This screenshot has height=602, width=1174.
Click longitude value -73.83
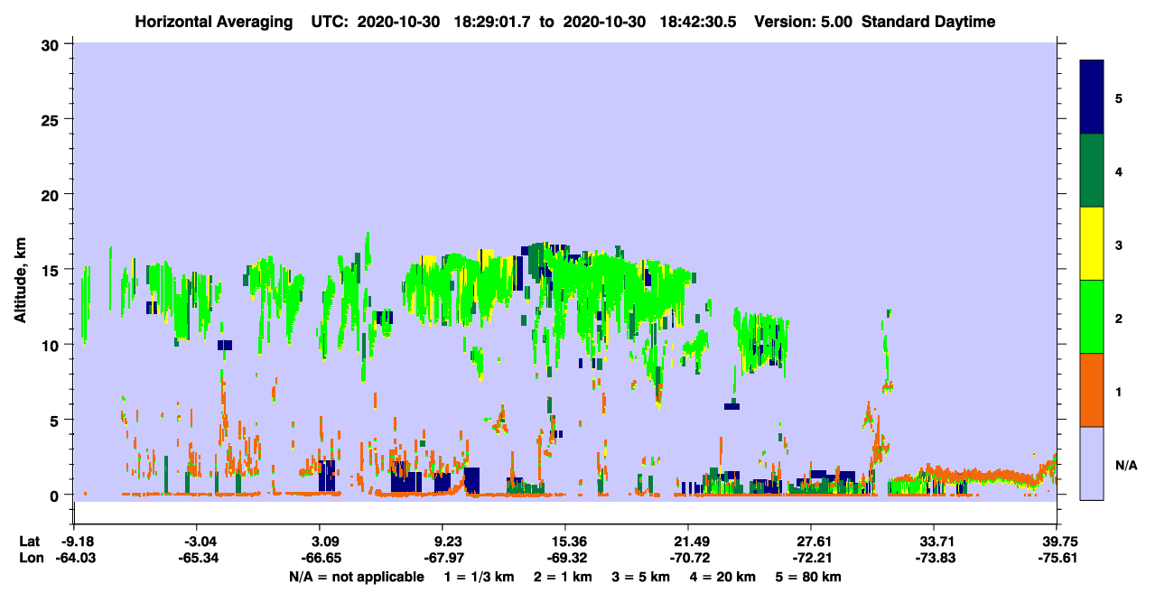[x=934, y=558]
